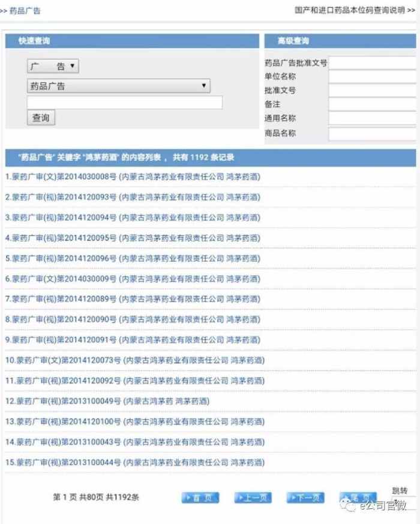Focus the 备注 input field

[x=372, y=104]
